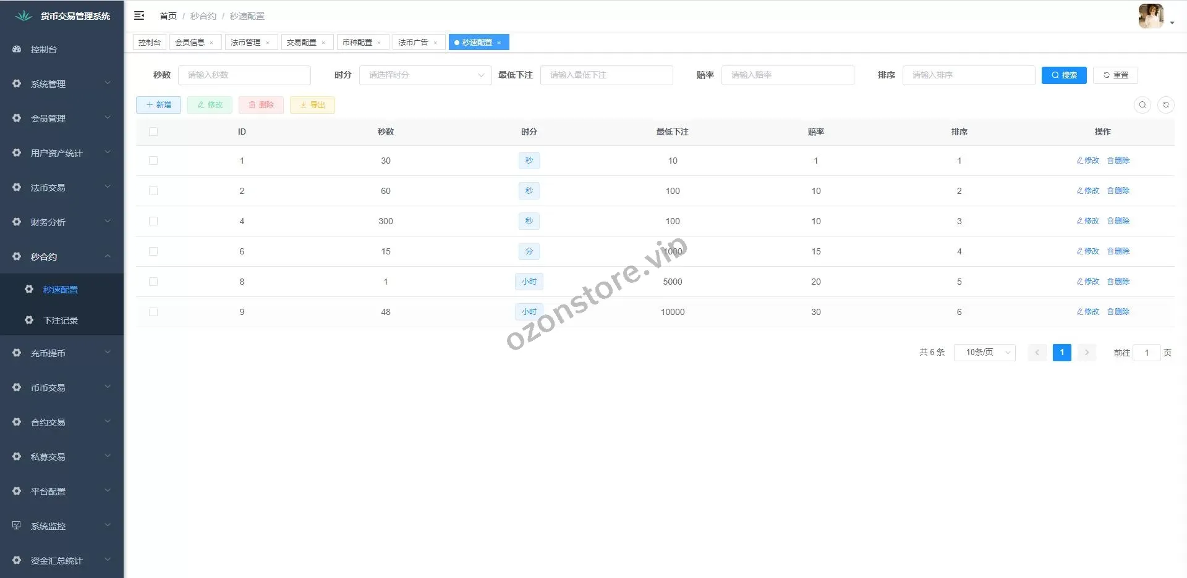The image size is (1187, 578).
Task: Click the 控制台 dashboard icon in sidebar
Action: pos(17,49)
